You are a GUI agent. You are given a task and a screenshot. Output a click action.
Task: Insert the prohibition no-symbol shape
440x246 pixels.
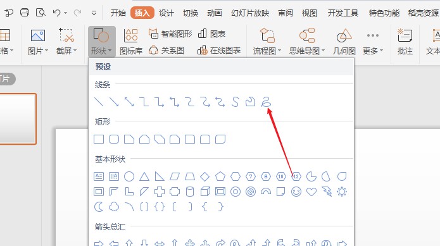251,192
